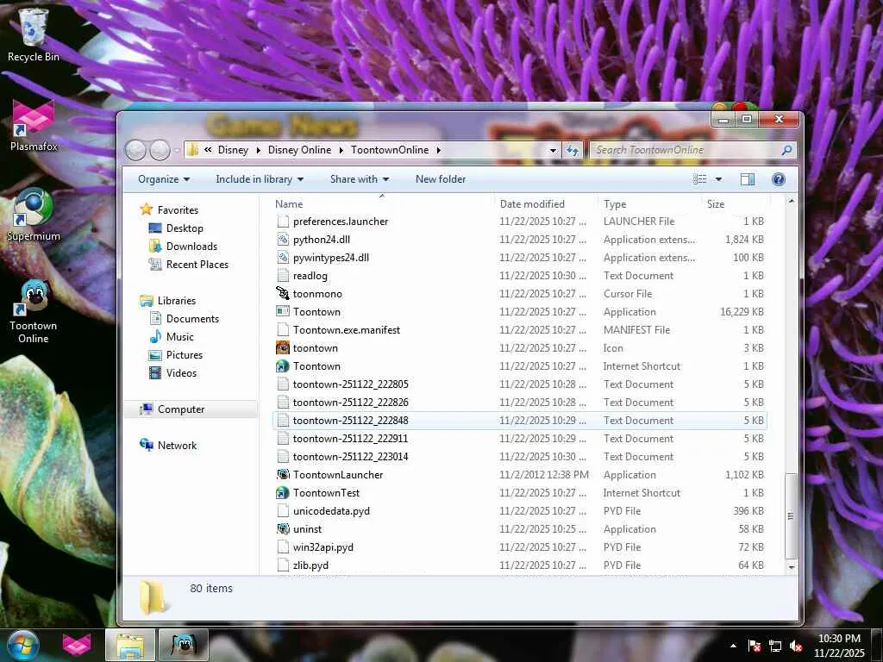Select the Toontown.exe.manifest file
The width and height of the screenshot is (883, 662).
tap(519, 330)
